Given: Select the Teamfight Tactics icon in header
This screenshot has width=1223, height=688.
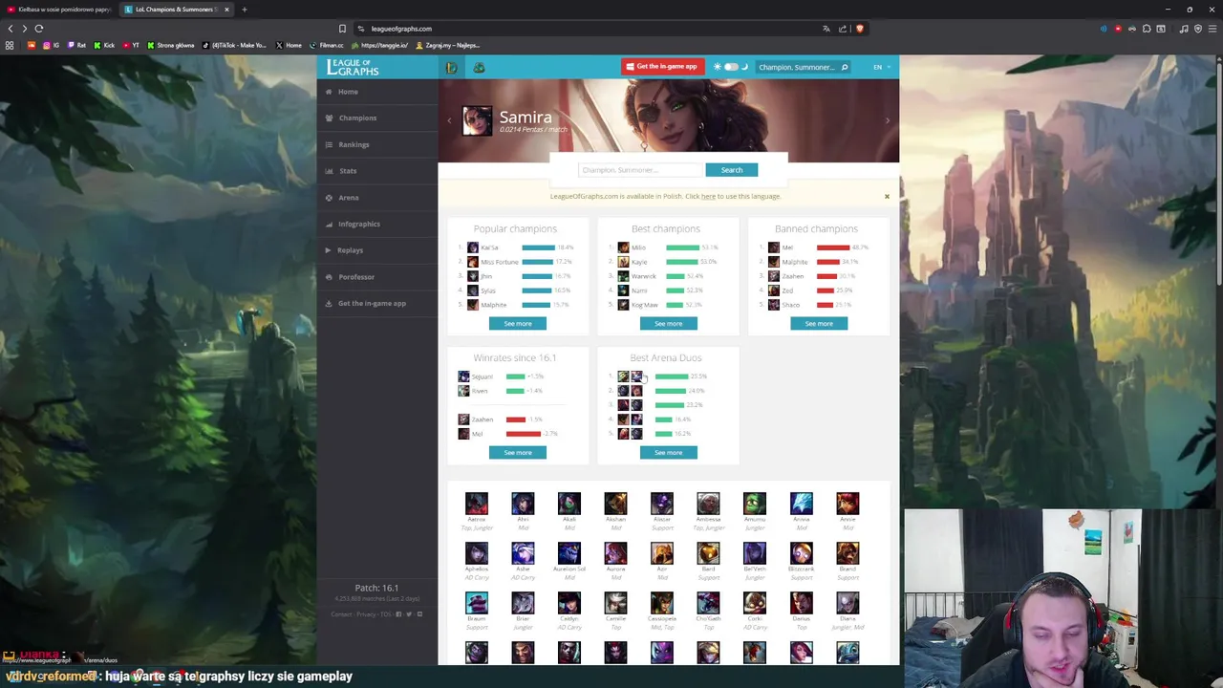Looking at the screenshot, I should coord(479,67).
